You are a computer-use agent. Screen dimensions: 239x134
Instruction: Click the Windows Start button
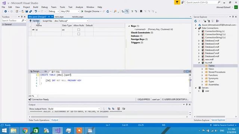(x=4, y=131)
